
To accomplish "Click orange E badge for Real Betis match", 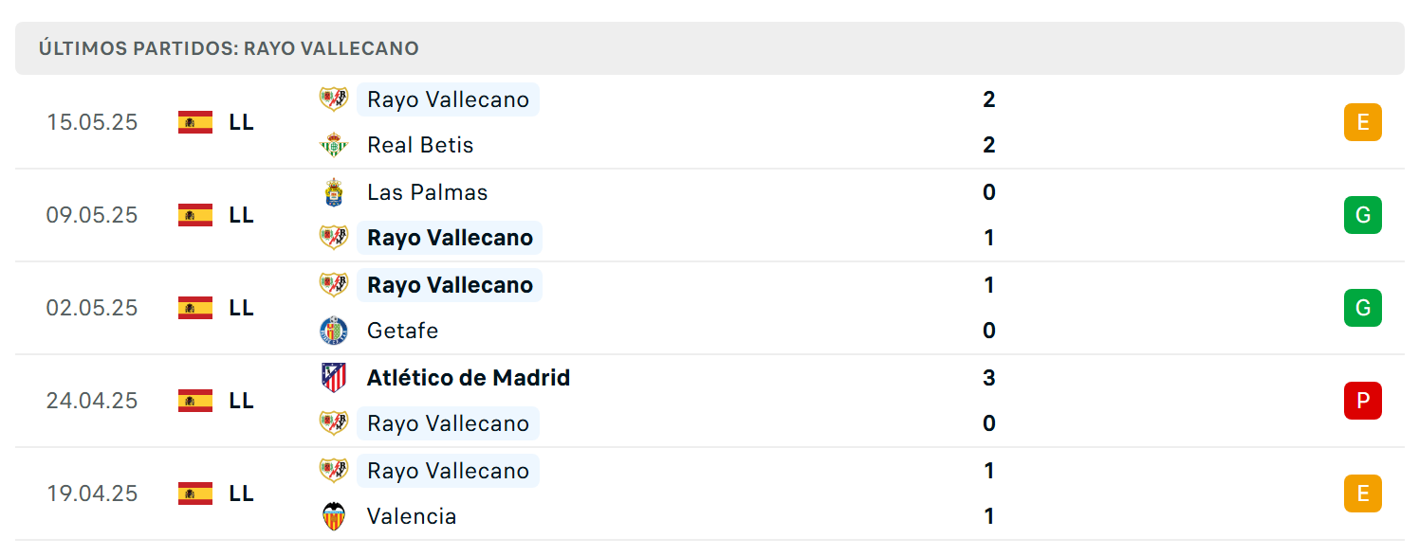I will tap(1363, 122).
